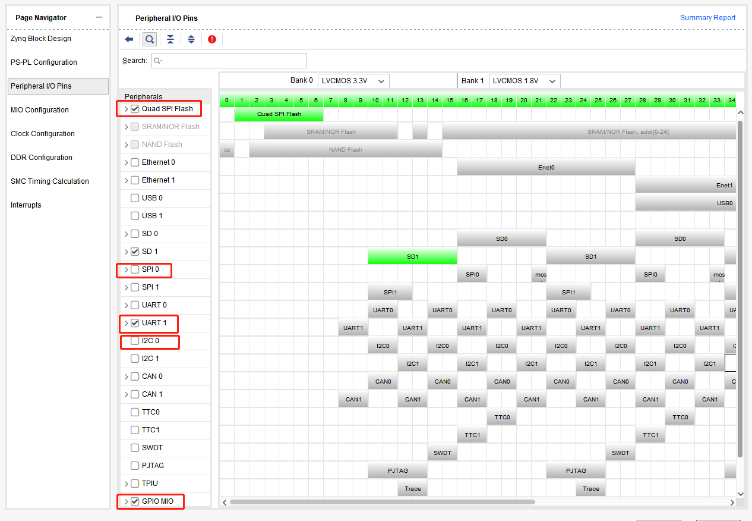752x521 pixels.
Task: Enable the TTC0 checkbox
Action: 135,412
